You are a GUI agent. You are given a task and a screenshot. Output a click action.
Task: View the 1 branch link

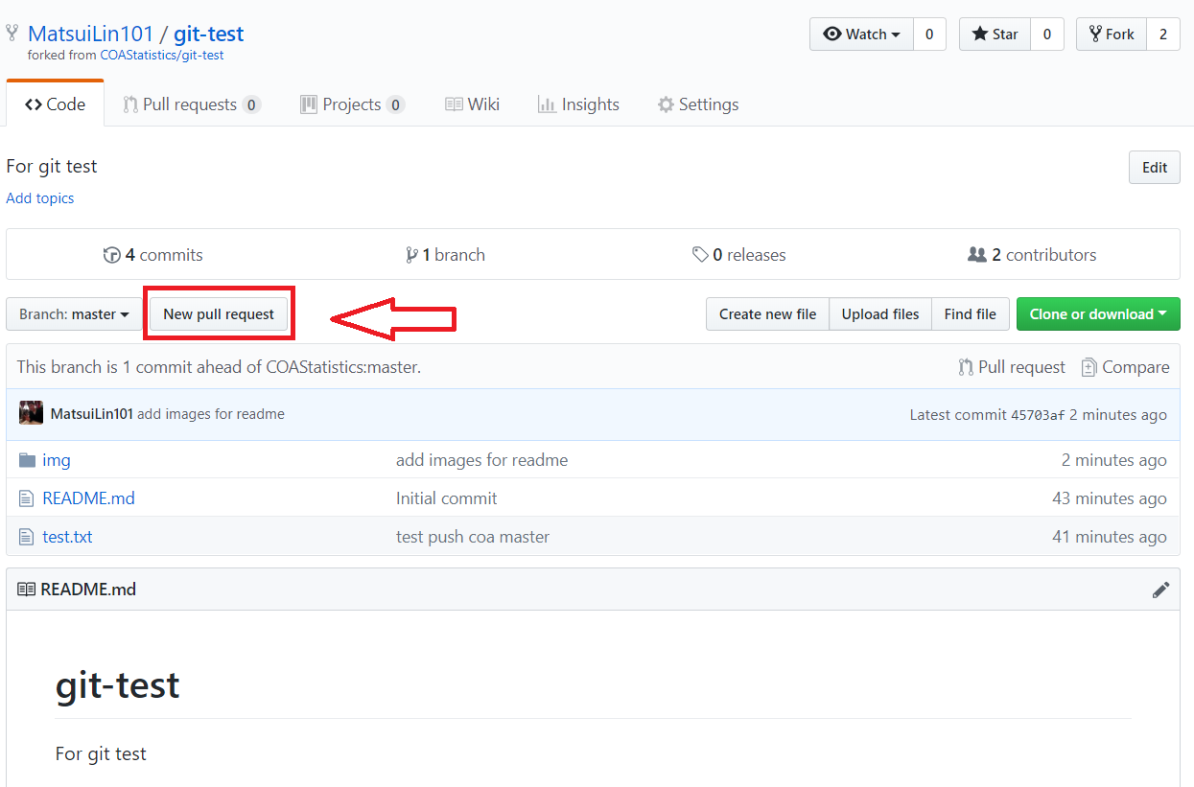tap(446, 255)
